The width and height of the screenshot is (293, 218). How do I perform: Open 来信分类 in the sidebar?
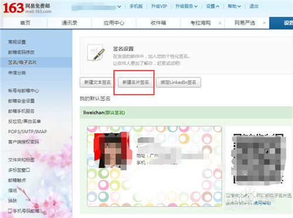(x=17, y=73)
